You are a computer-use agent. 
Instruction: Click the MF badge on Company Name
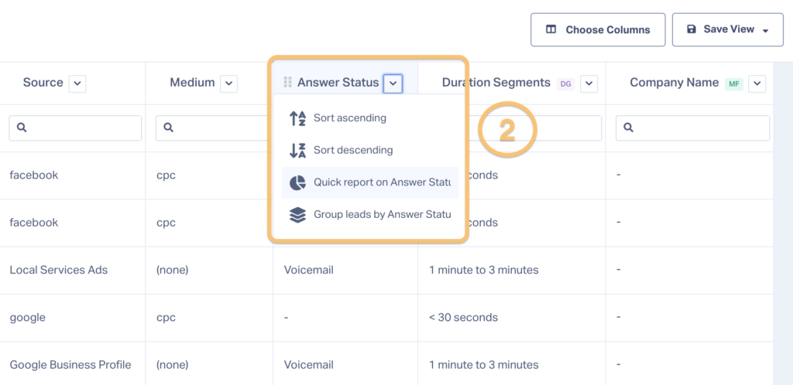tap(734, 83)
